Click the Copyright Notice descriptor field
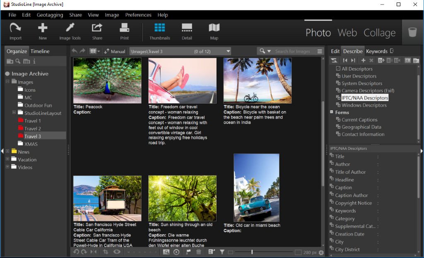The height and width of the screenshot is (258, 424). (353, 203)
